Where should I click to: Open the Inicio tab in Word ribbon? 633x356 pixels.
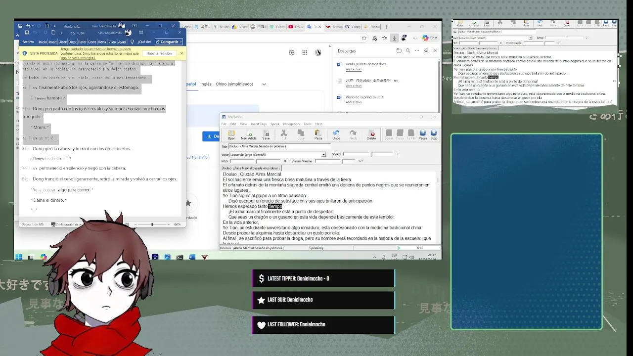point(43,42)
